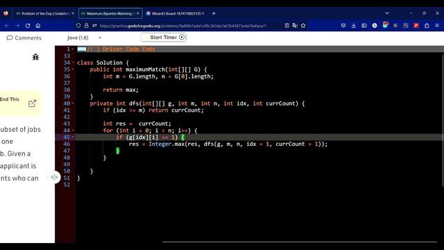
Task: Click line number 38 in the gutter
Action: (x=67, y=90)
